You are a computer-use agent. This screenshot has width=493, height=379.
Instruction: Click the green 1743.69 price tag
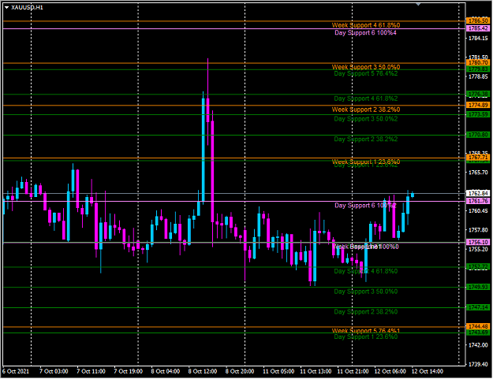coord(478,333)
